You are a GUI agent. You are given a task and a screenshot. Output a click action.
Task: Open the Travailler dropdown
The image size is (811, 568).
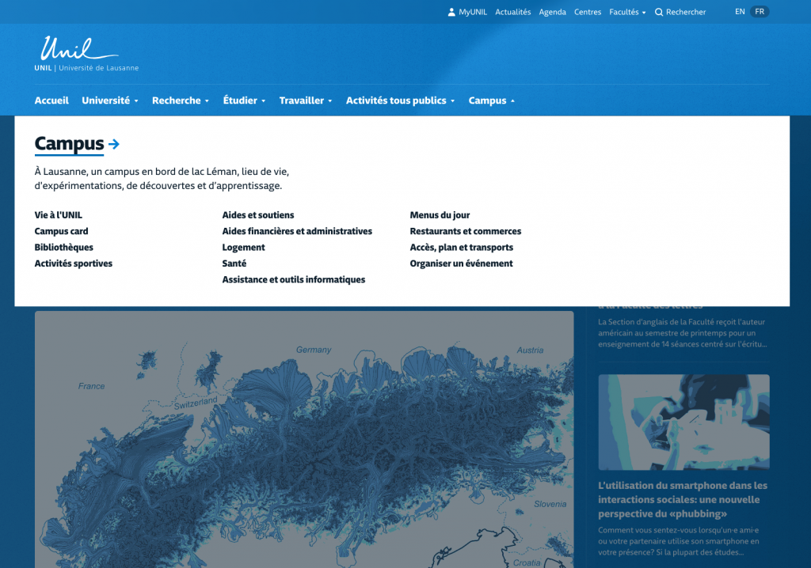pos(306,100)
